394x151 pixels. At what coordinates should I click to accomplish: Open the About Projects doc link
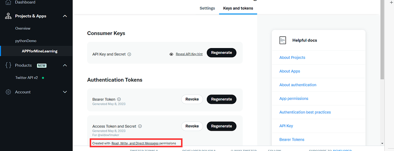pos(292,57)
